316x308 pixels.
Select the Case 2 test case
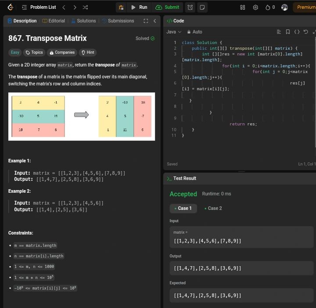(x=213, y=208)
